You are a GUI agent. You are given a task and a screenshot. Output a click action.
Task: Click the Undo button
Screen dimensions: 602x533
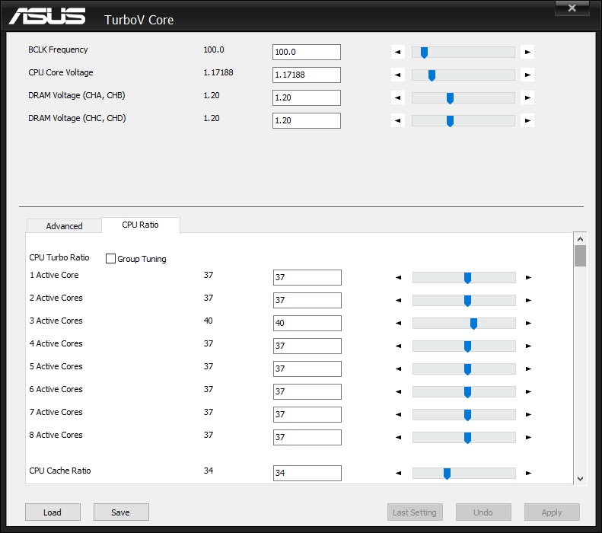pos(483,512)
